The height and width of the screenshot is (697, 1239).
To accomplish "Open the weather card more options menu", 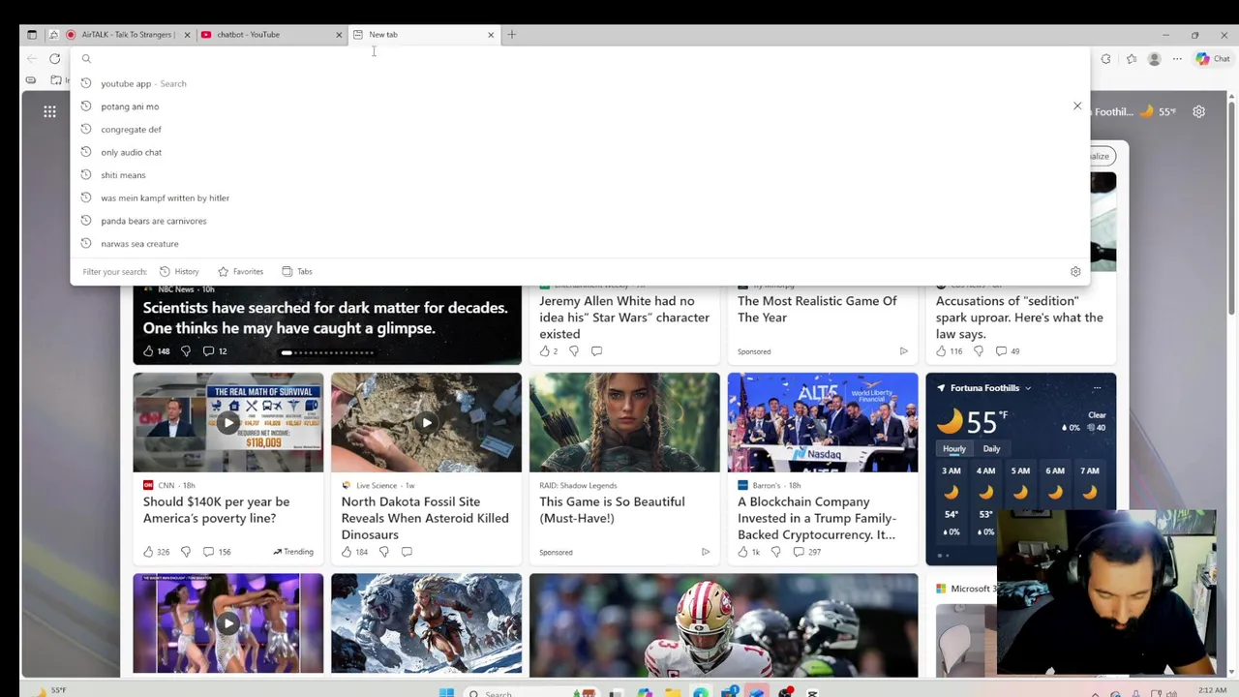I will 1097,388.
